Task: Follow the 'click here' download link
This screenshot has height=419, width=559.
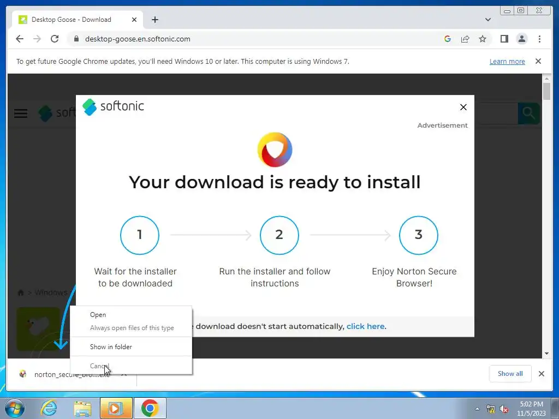Action: 365,326
